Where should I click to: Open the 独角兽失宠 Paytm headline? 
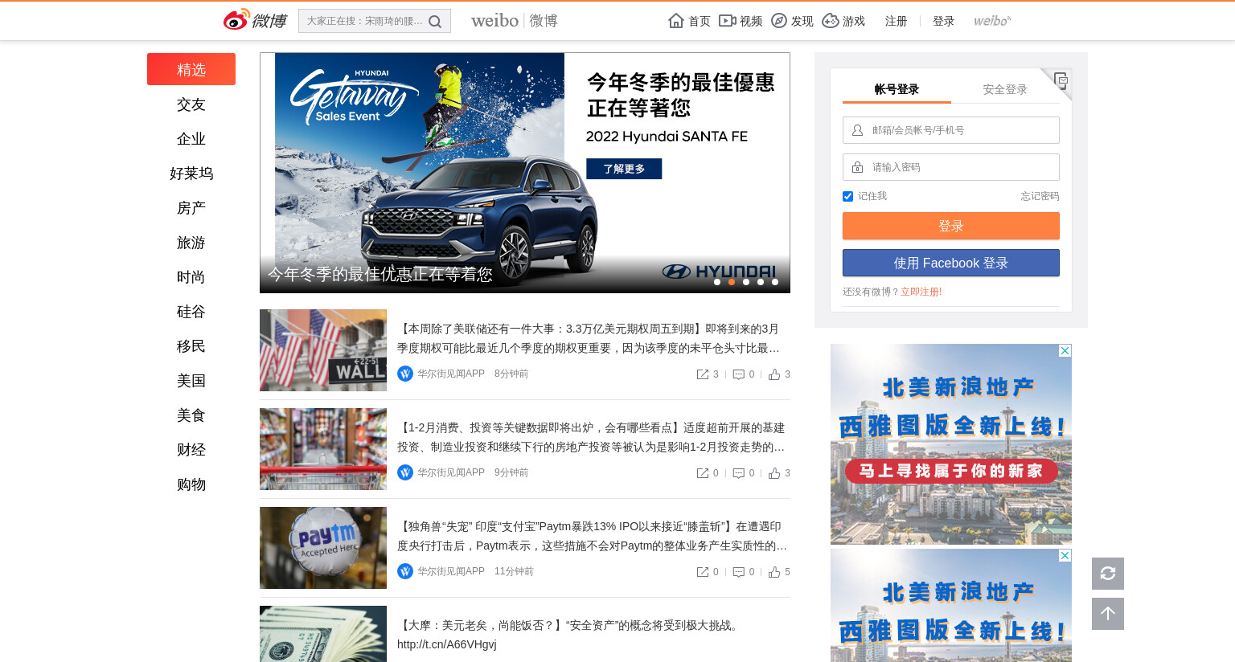click(x=591, y=536)
